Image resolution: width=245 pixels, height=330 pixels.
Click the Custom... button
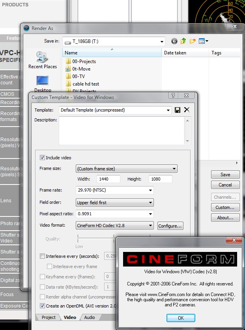pos(225,207)
